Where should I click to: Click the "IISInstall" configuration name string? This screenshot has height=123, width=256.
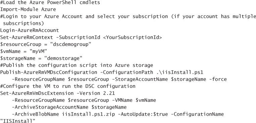click(18, 121)
